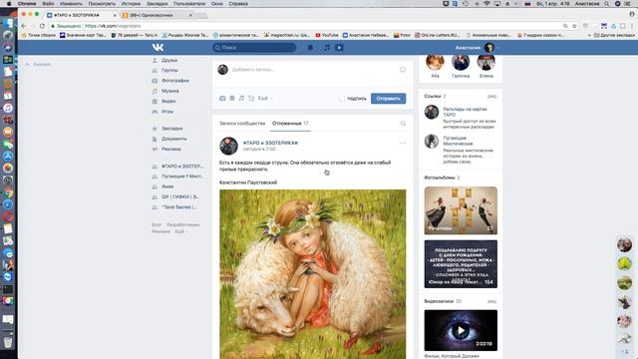Image resolution: width=638 pixels, height=359 pixels.
Task: Open VK home via the VK logo
Action: coord(158,47)
